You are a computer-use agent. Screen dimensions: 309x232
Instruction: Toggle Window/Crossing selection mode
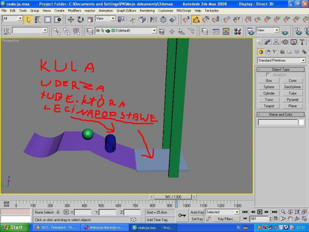(x=57, y=20)
